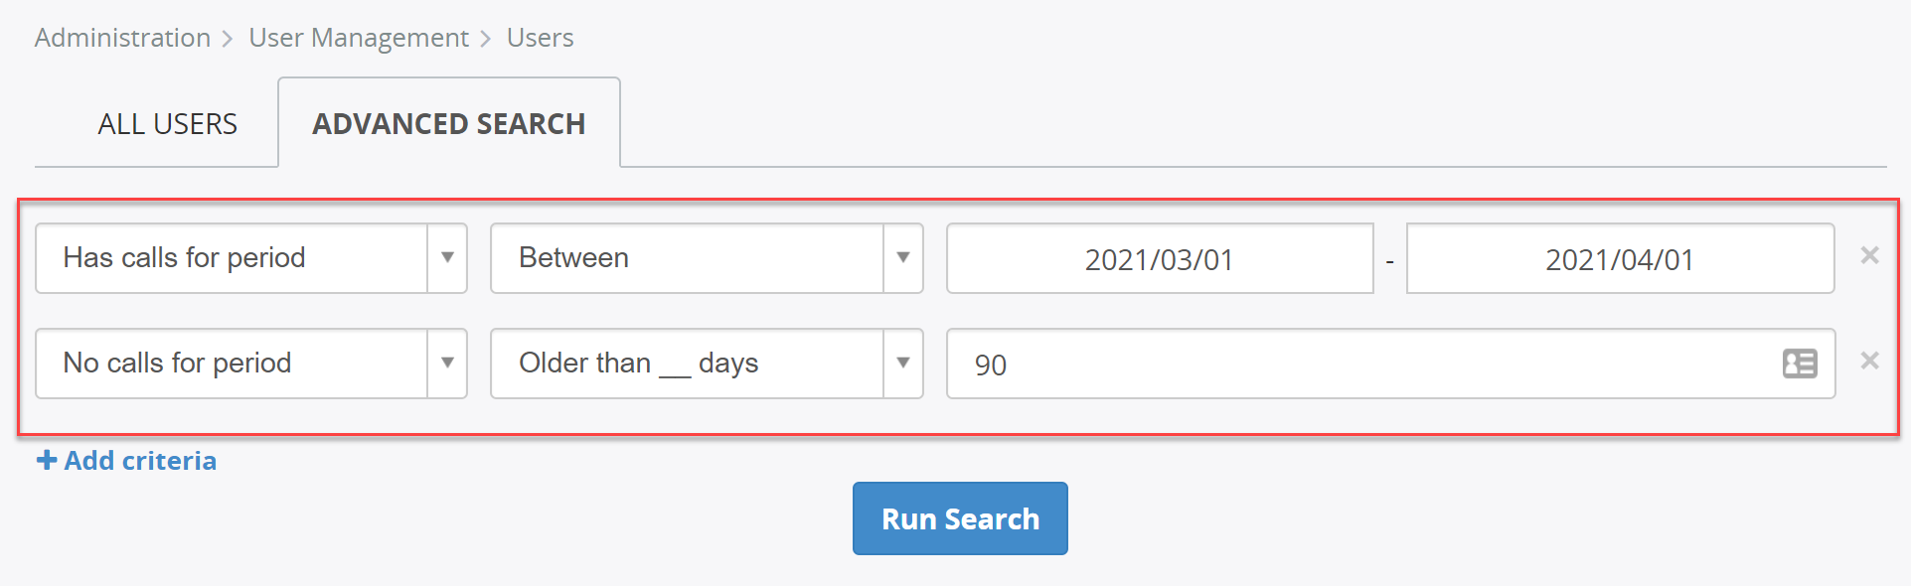The image size is (1911, 586).
Task: Remove the 'Has calls for period' criteria row
Action: tap(1869, 256)
